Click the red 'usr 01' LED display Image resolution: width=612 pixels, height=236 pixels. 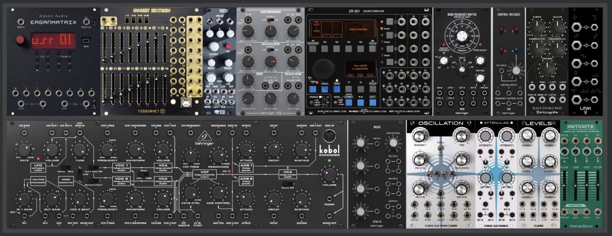53,41
